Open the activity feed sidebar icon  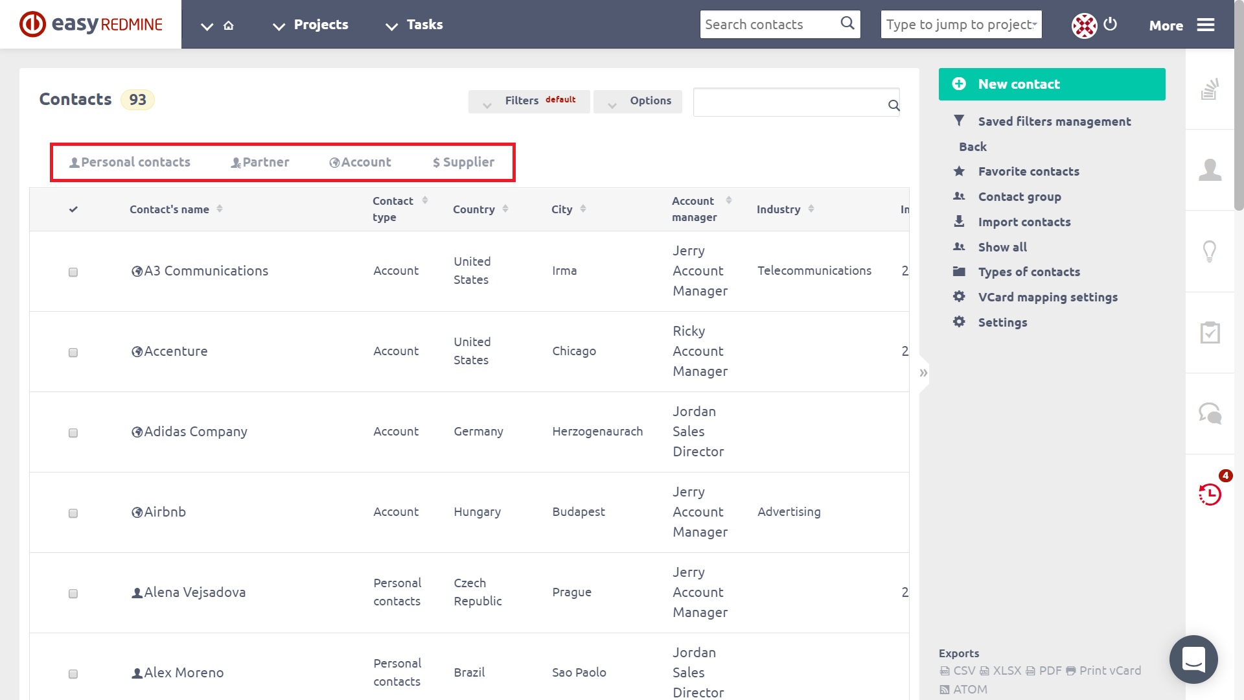pyautogui.click(x=1209, y=89)
